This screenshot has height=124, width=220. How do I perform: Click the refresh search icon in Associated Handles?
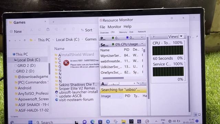coord(138,83)
